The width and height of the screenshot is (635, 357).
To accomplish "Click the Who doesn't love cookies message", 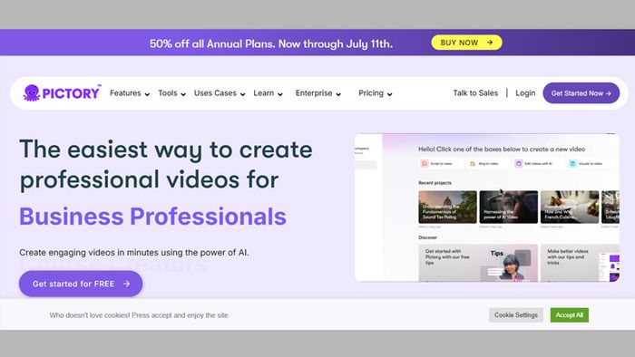I will tap(140, 315).
